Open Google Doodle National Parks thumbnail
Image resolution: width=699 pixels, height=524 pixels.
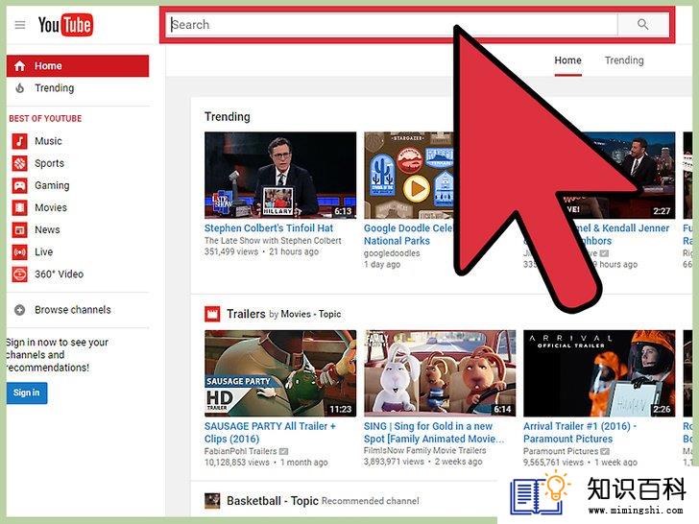point(409,175)
